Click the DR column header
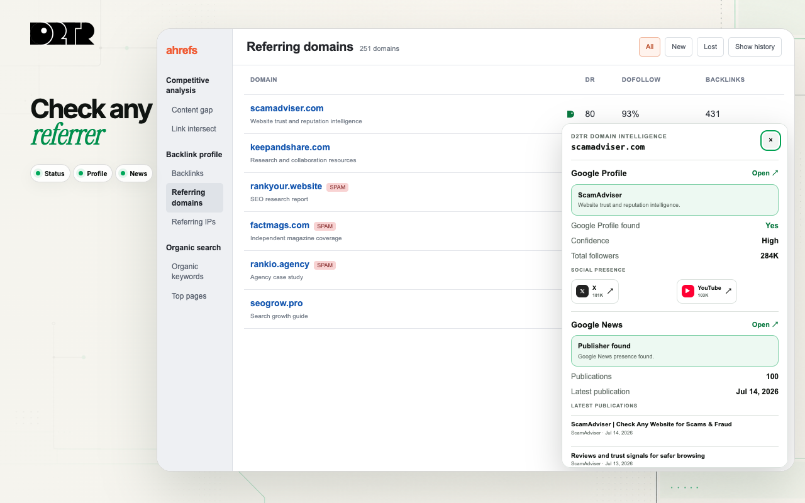 point(590,80)
